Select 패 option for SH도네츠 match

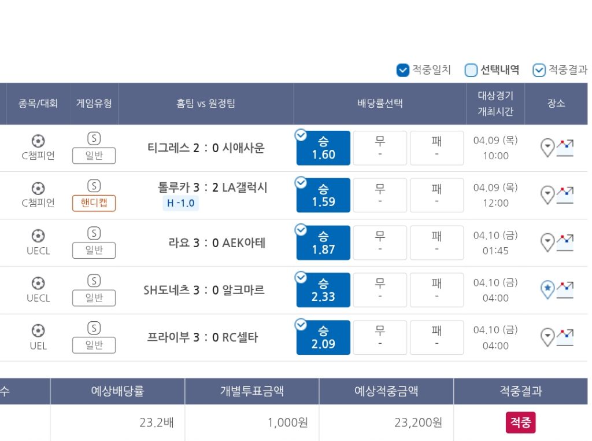coord(436,290)
